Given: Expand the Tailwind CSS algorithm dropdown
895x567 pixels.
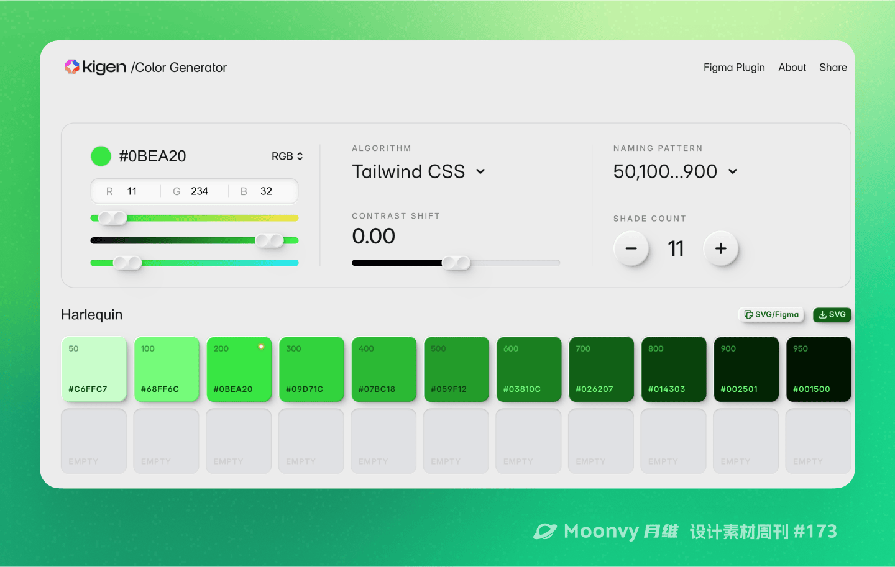Looking at the screenshot, I should click(x=419, y=171).
